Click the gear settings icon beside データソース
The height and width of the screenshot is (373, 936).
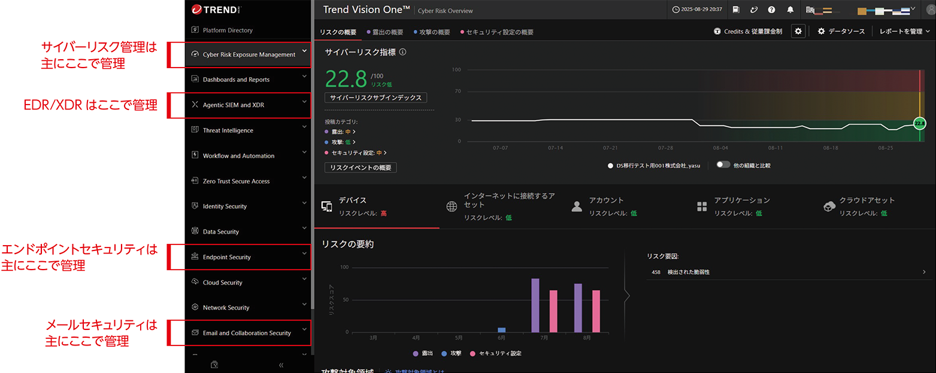(x=798, y=31)
